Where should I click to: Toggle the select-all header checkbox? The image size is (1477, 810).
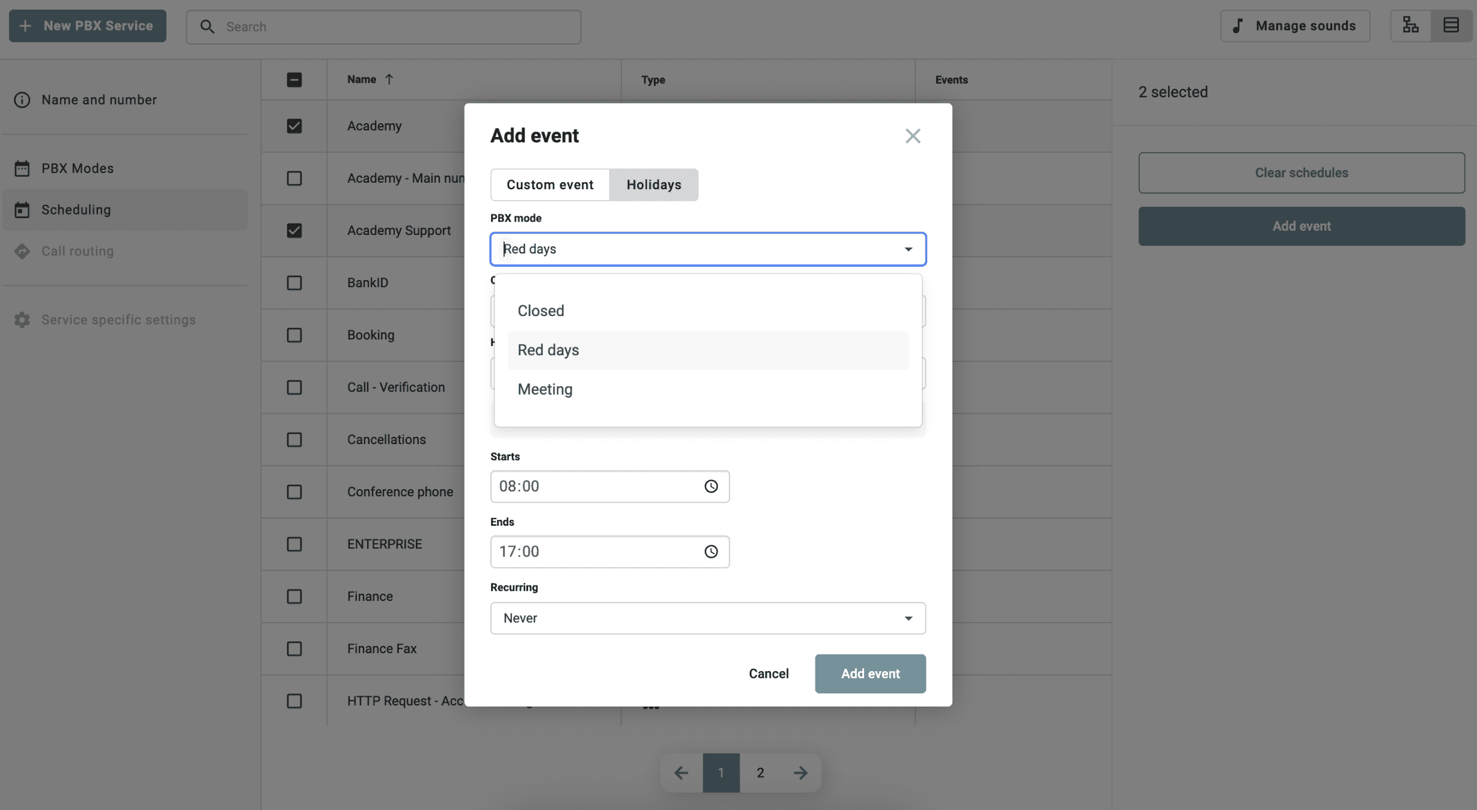pos(294,79)
